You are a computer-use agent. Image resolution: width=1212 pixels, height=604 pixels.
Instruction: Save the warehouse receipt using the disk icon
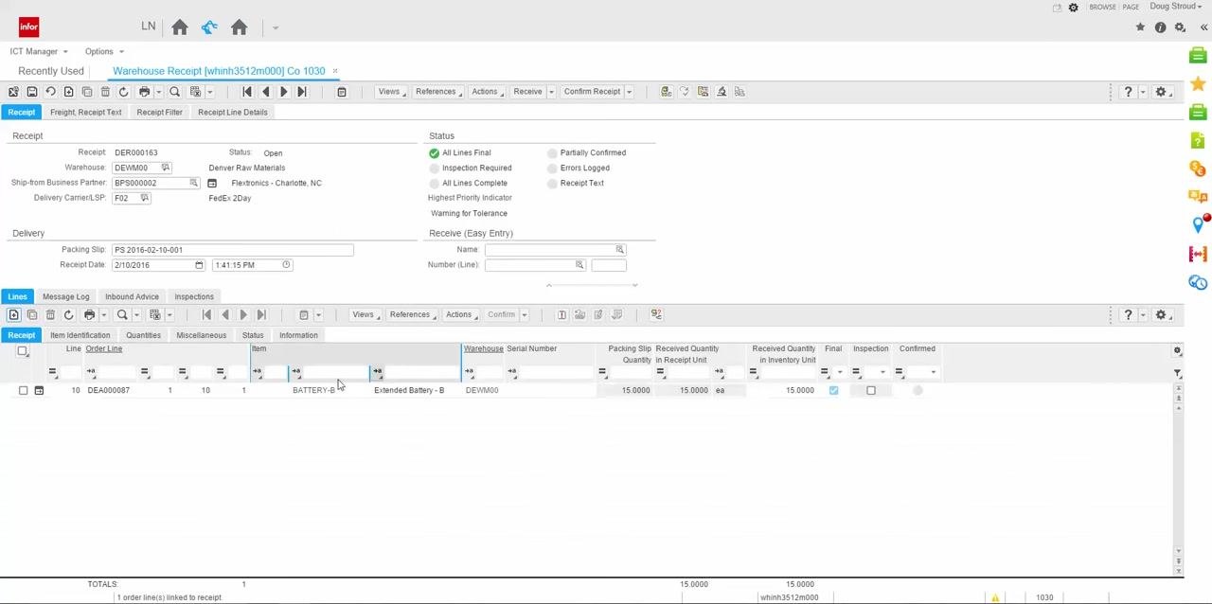pos(31,92)
